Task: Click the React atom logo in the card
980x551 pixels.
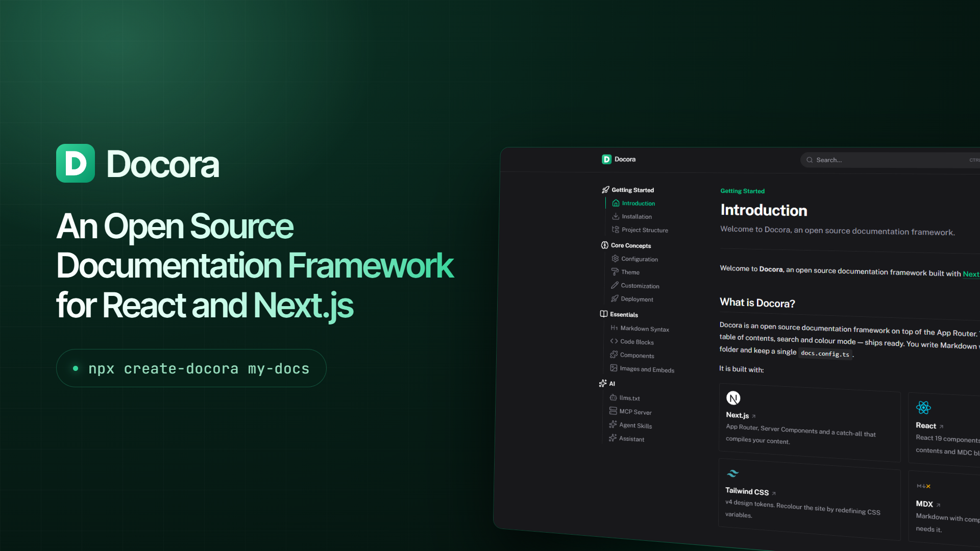Action: [923, 408]
